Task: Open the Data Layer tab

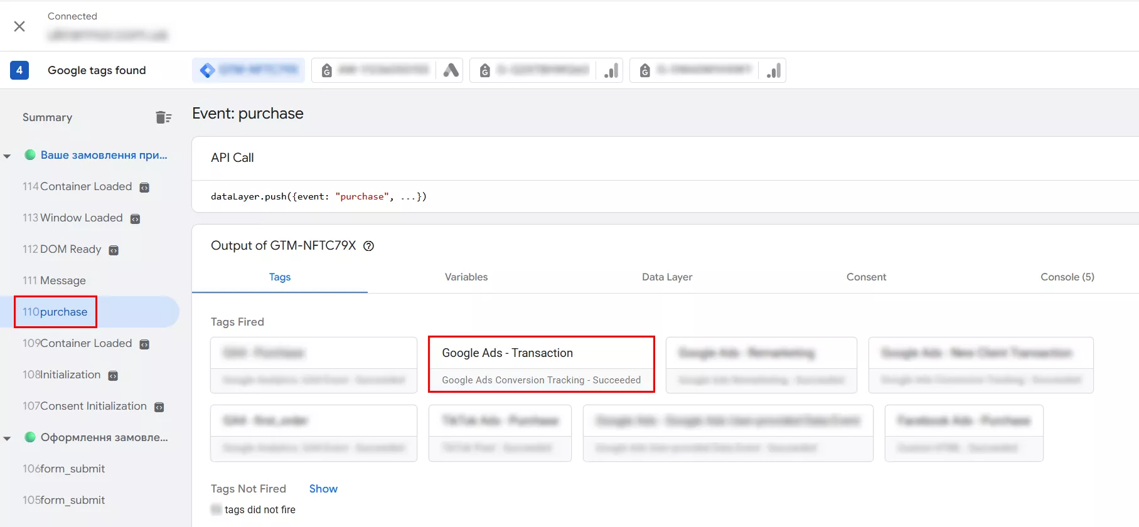Action: click(x=666, y=277)
